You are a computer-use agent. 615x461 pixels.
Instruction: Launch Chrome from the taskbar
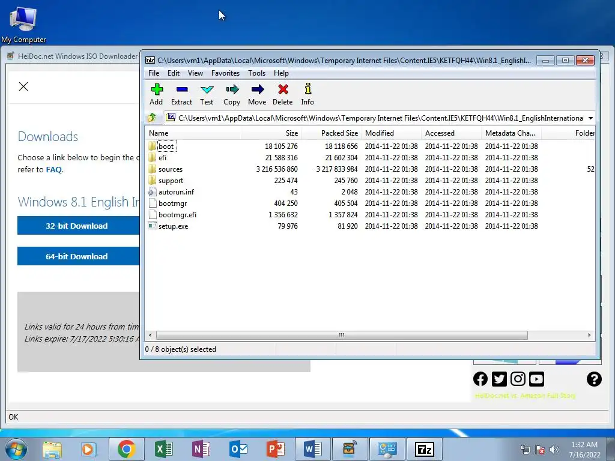[126, 449]
